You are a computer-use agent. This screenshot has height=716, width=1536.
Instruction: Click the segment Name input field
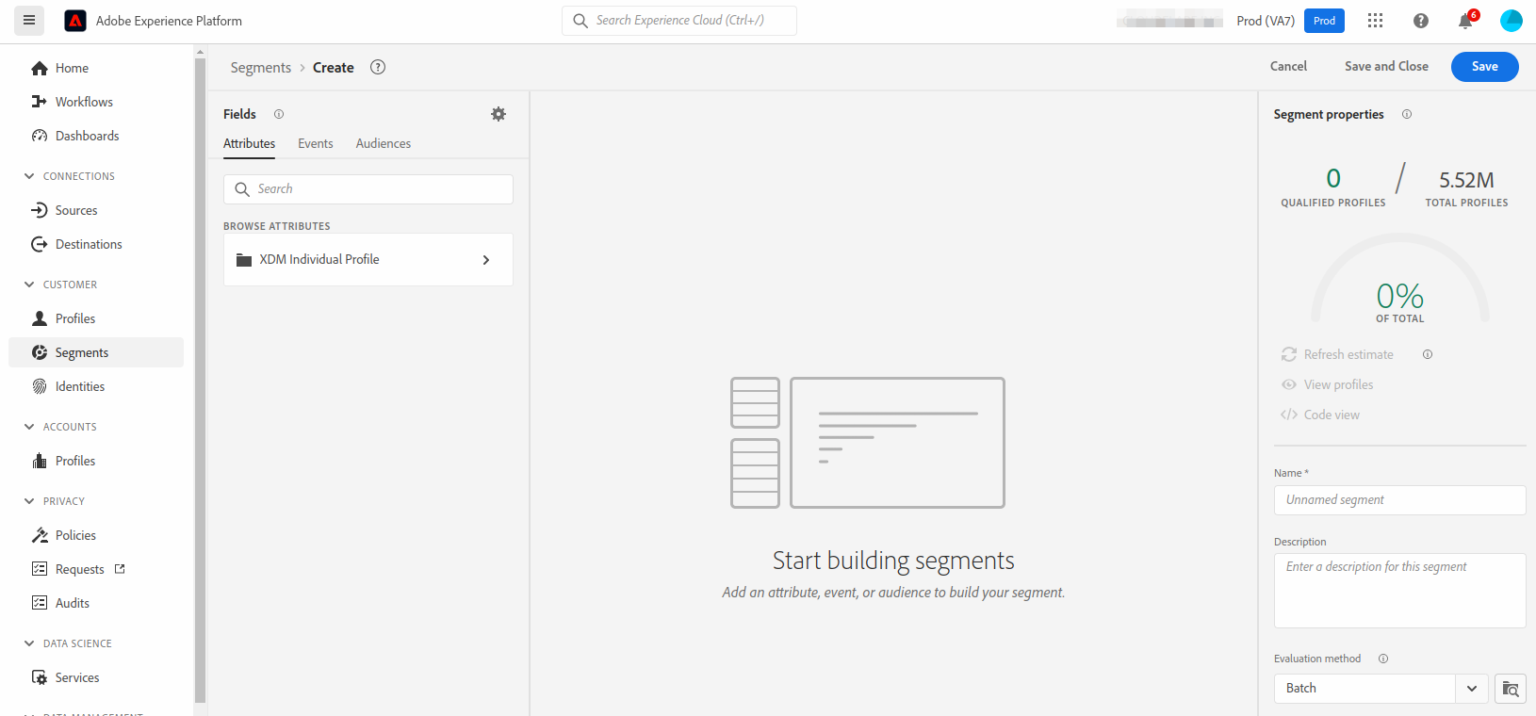coord(1399,500)
